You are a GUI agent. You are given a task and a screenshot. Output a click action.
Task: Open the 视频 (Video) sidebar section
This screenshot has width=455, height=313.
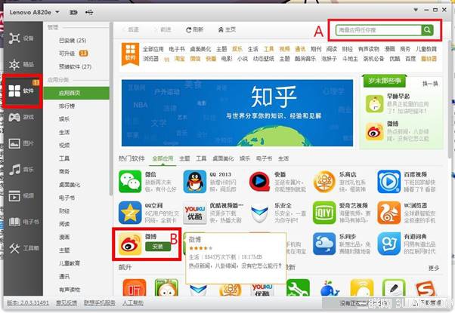(x=22, y=196)
